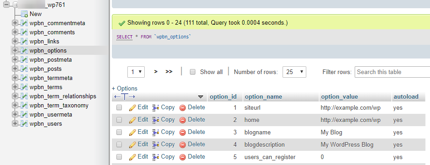The width and height of the screenshot is (430, 165).
Task: Open the wpbn_term_taxonomy table in tree
Action: click(59, 106)
